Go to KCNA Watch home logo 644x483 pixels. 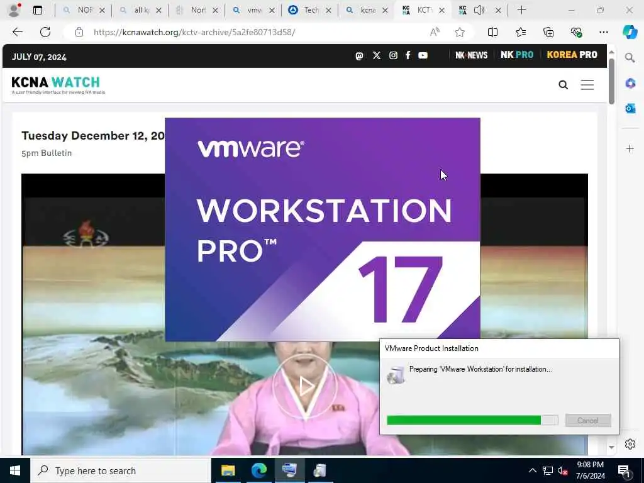pos(58,85)
